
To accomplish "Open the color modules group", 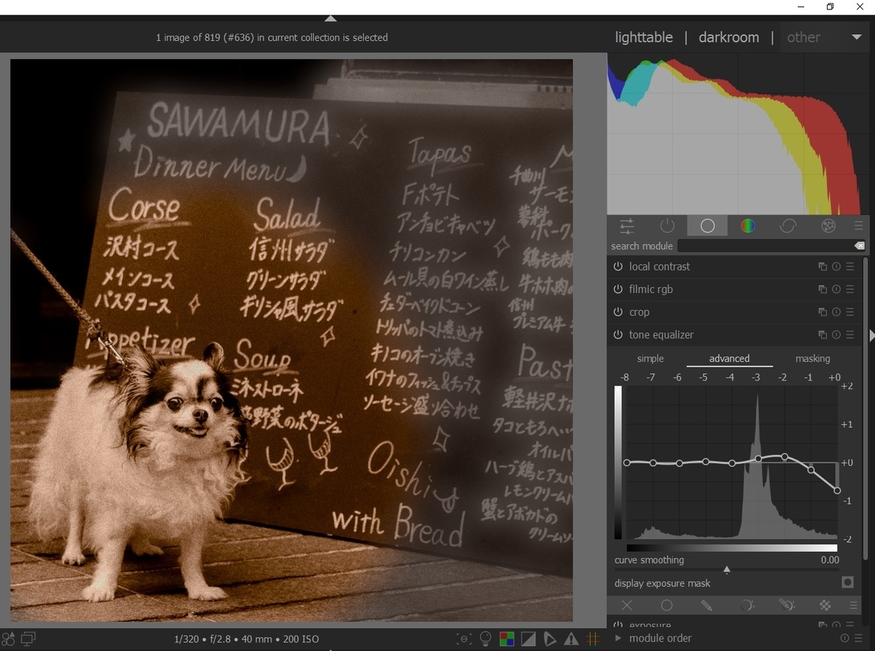I will tap(747, 226).
